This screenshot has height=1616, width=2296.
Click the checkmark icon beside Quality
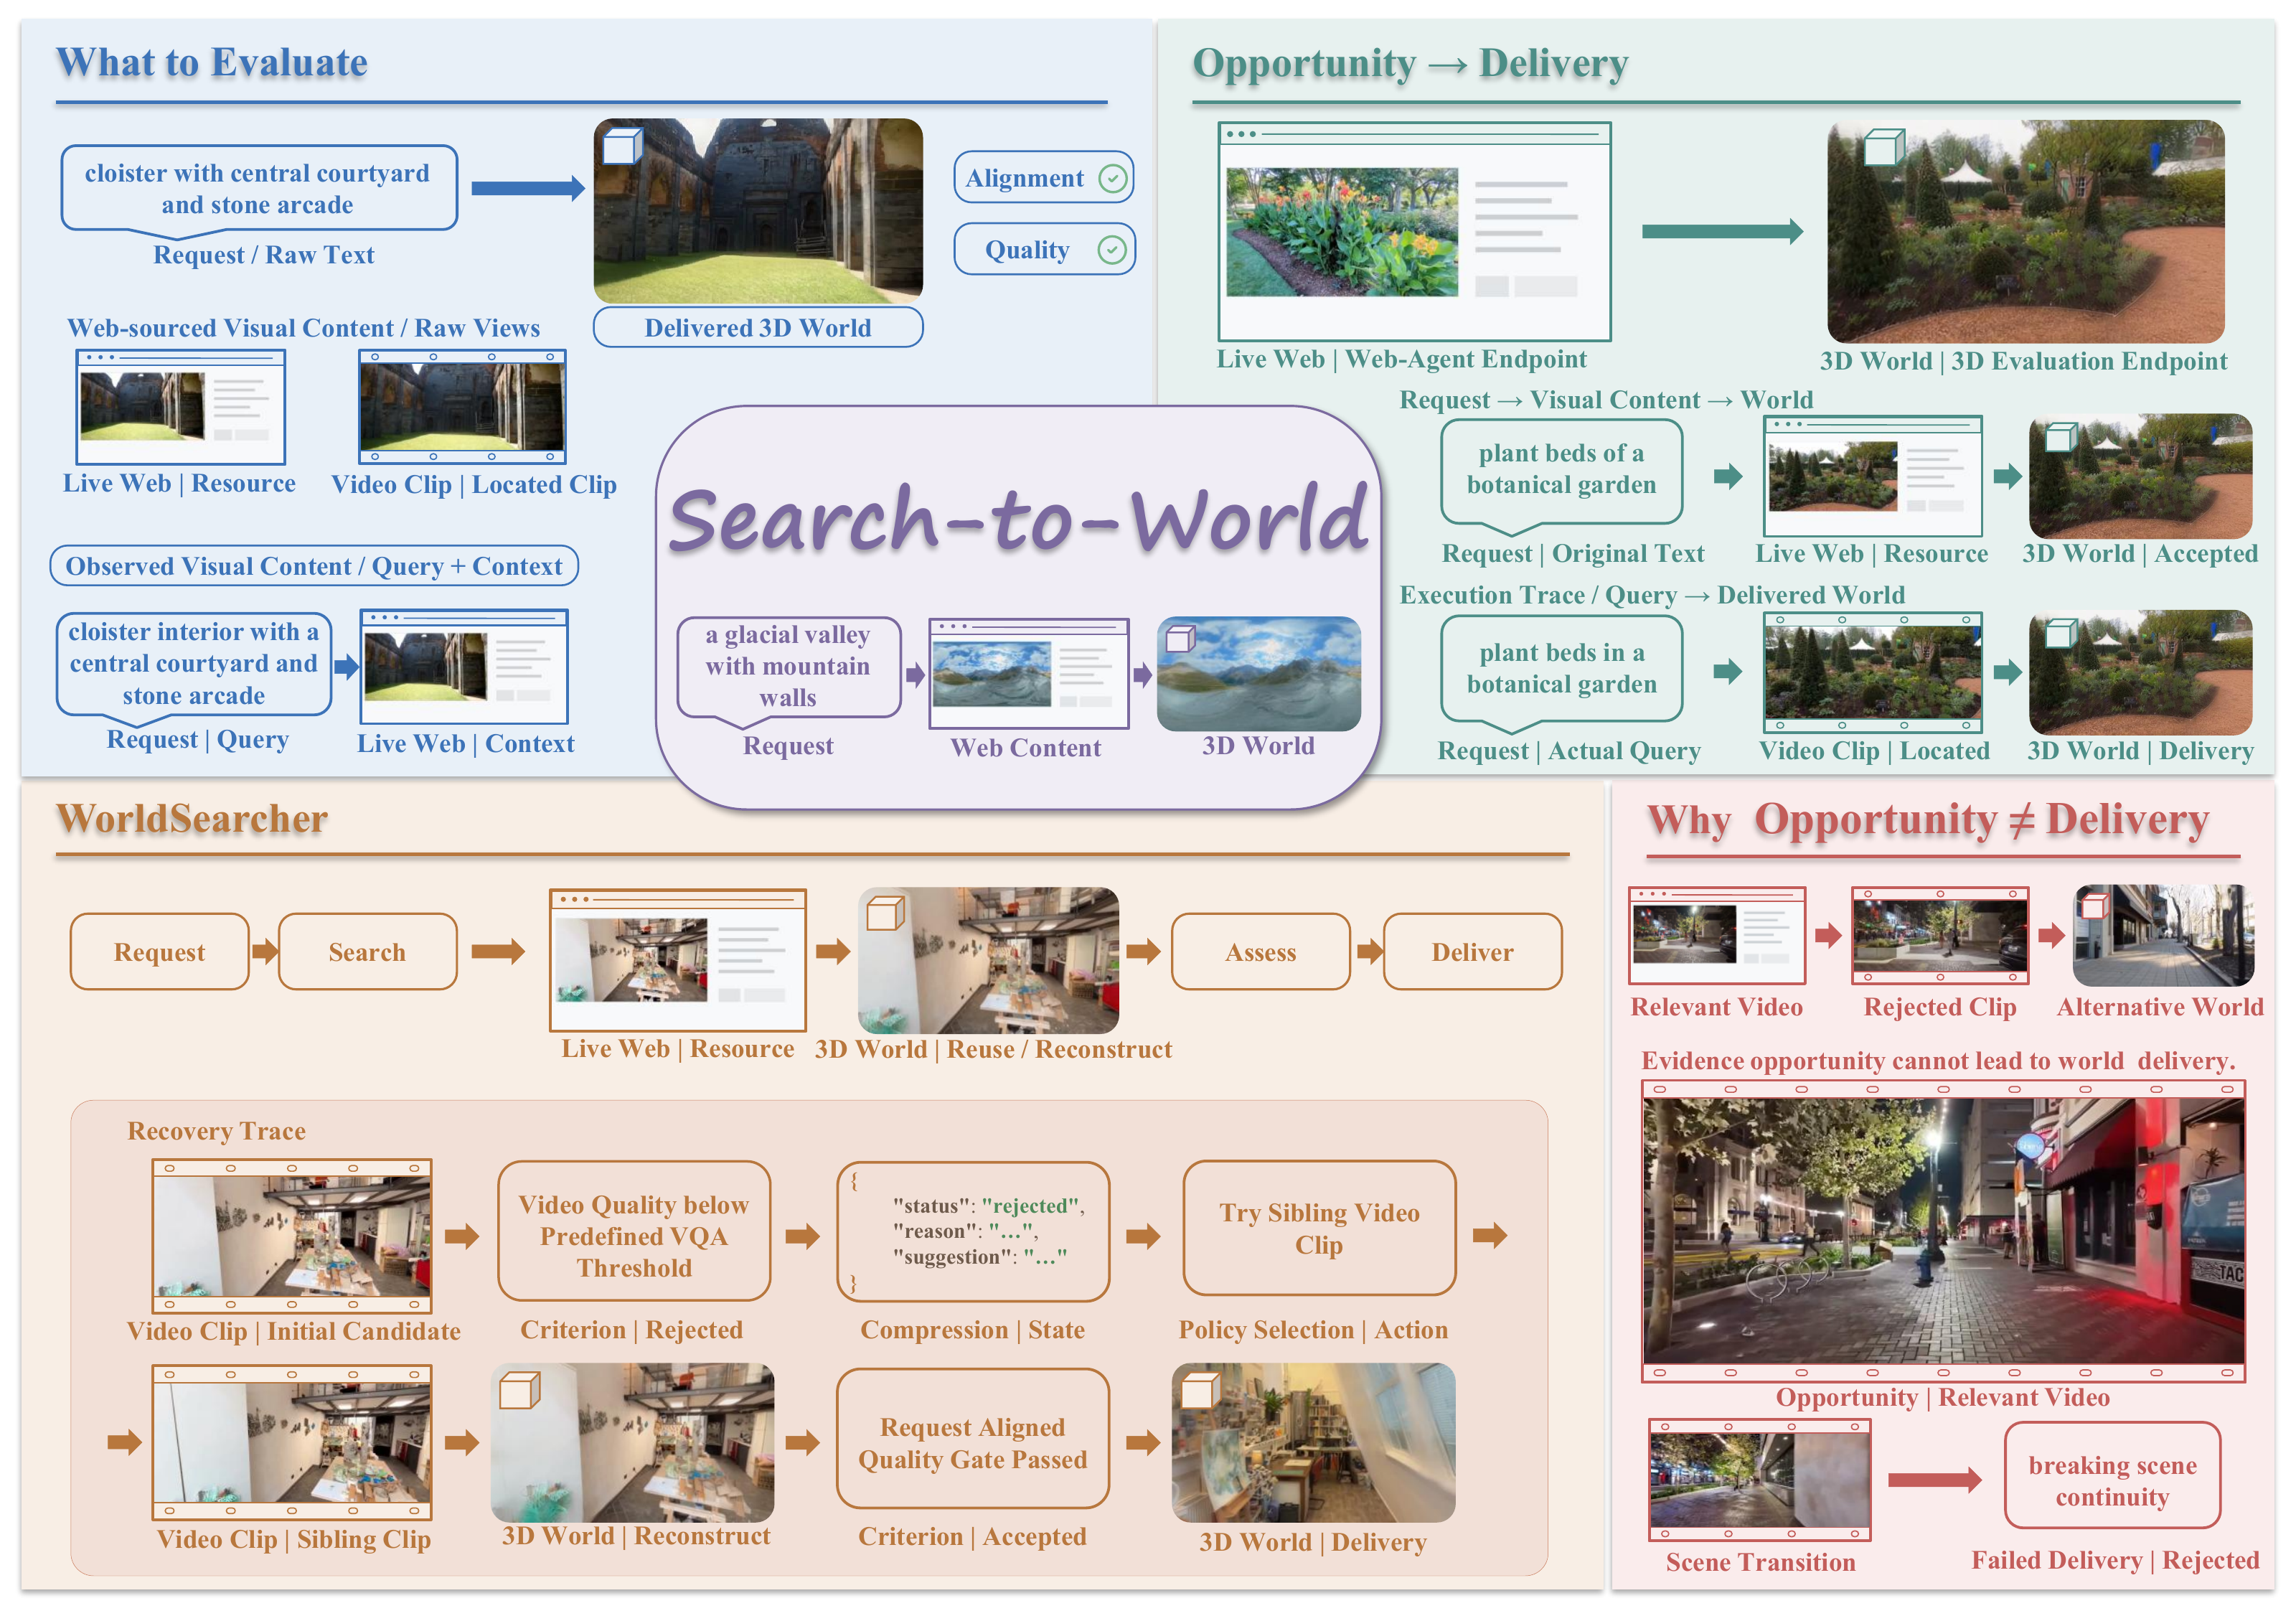(1112, 250)
